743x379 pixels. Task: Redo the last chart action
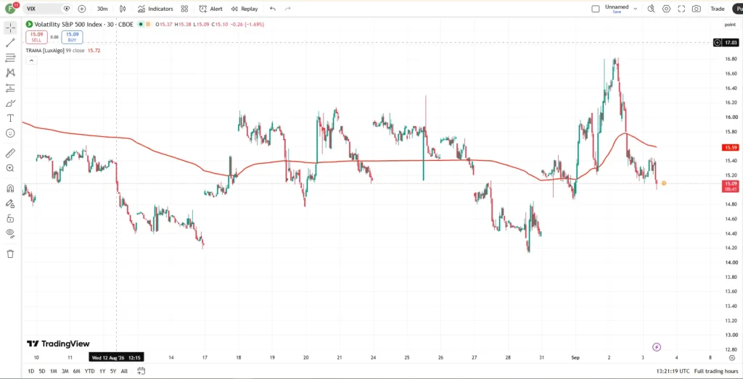tap(287, 9)
